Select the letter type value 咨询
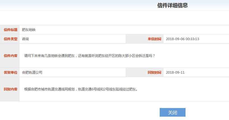The width and height of the screenshot is (229, 120). coord(26,39)
